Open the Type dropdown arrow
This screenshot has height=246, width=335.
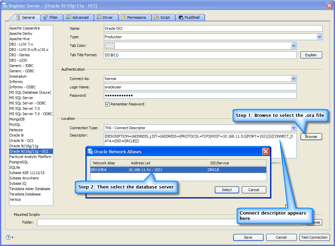click(319, 37)
